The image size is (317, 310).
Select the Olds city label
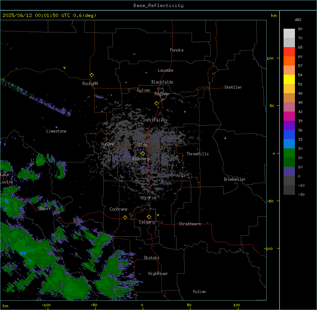[143, 145]
